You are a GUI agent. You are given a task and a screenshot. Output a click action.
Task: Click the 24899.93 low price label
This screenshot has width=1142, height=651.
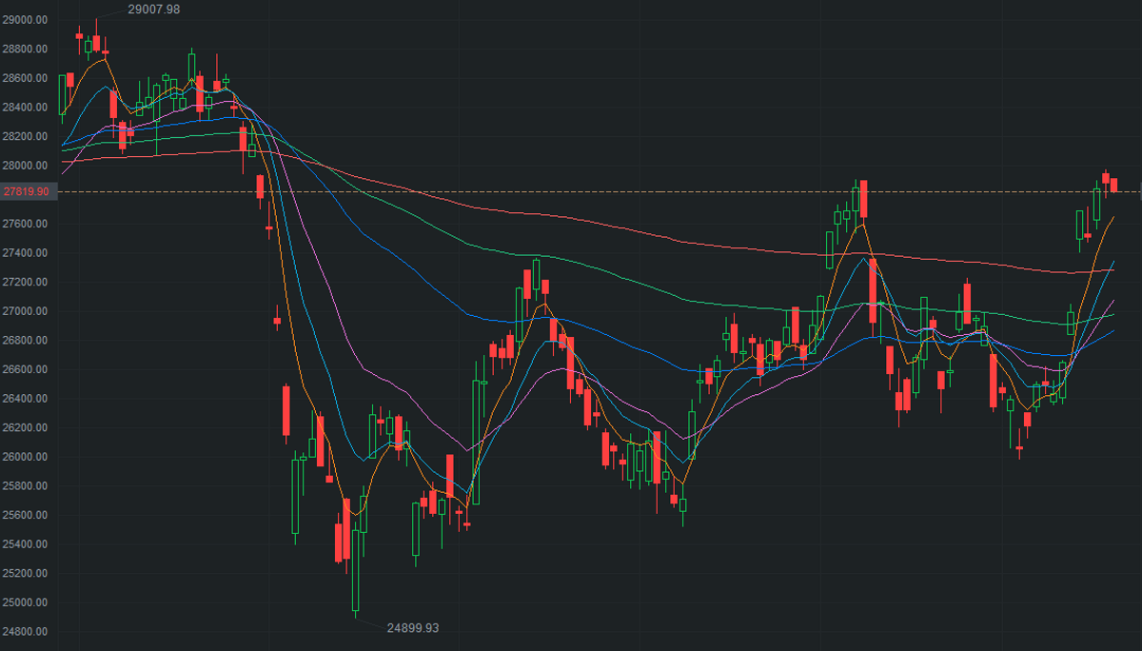(x=413, y=628)
